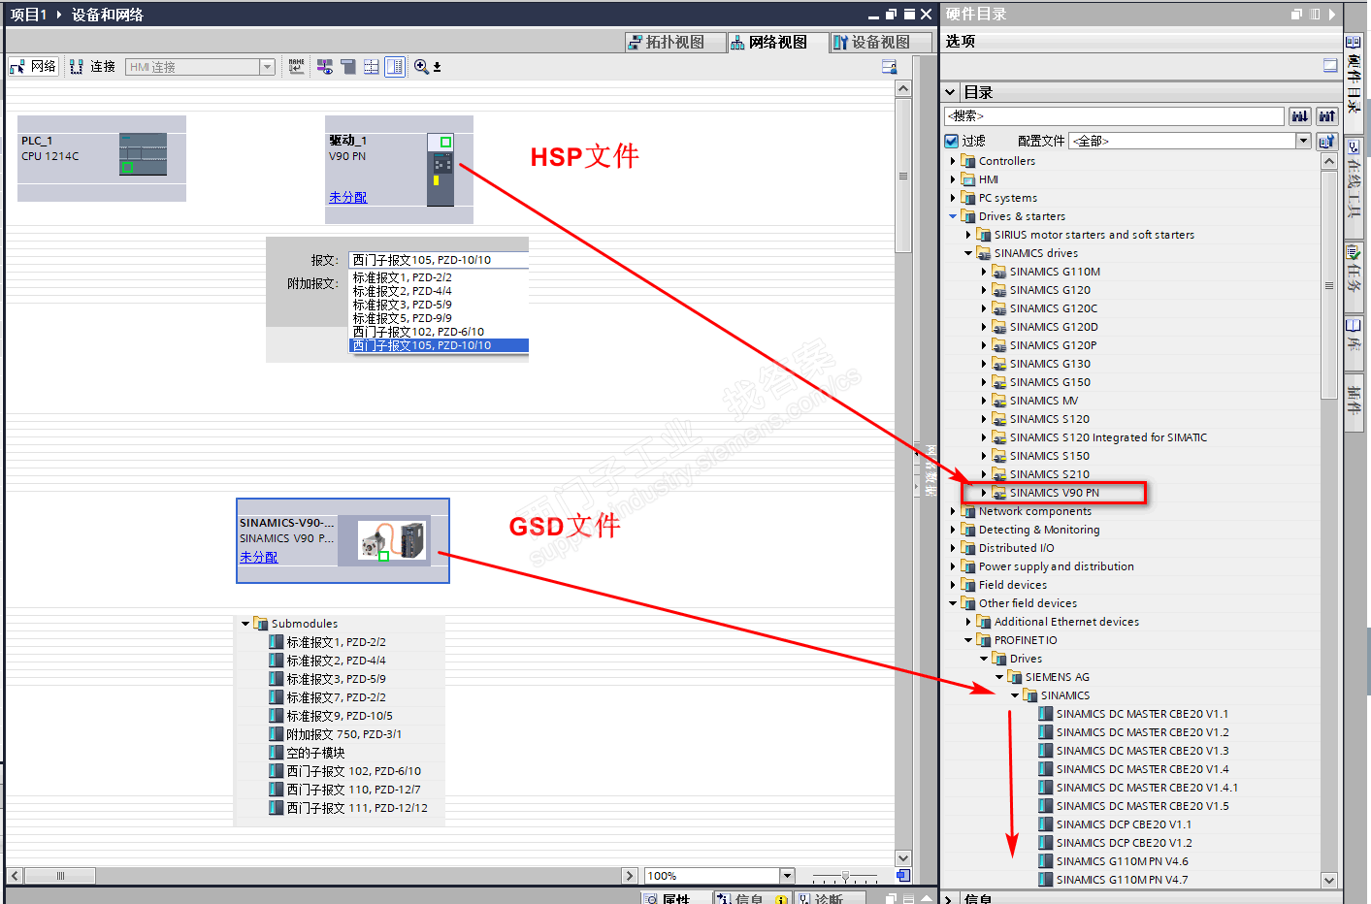Select SINAMICS G110M PN V4.6 entry
This screenshot has height=904, width=1371.
click(1122, 861)
